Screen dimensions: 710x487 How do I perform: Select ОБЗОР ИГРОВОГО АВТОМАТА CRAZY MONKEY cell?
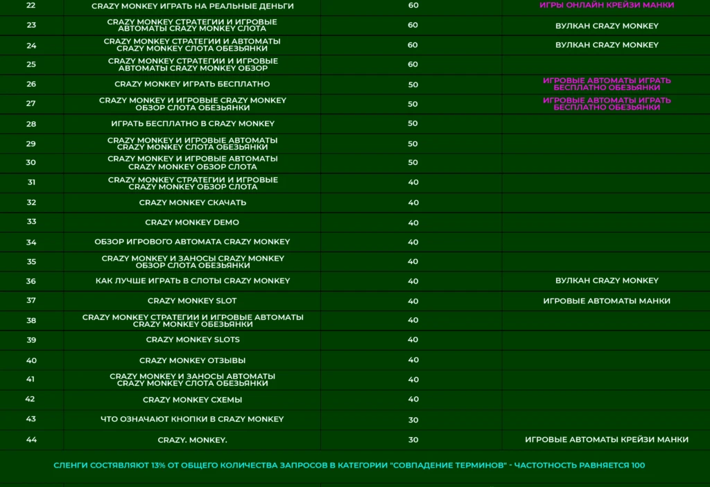click(x=192, y=242)
